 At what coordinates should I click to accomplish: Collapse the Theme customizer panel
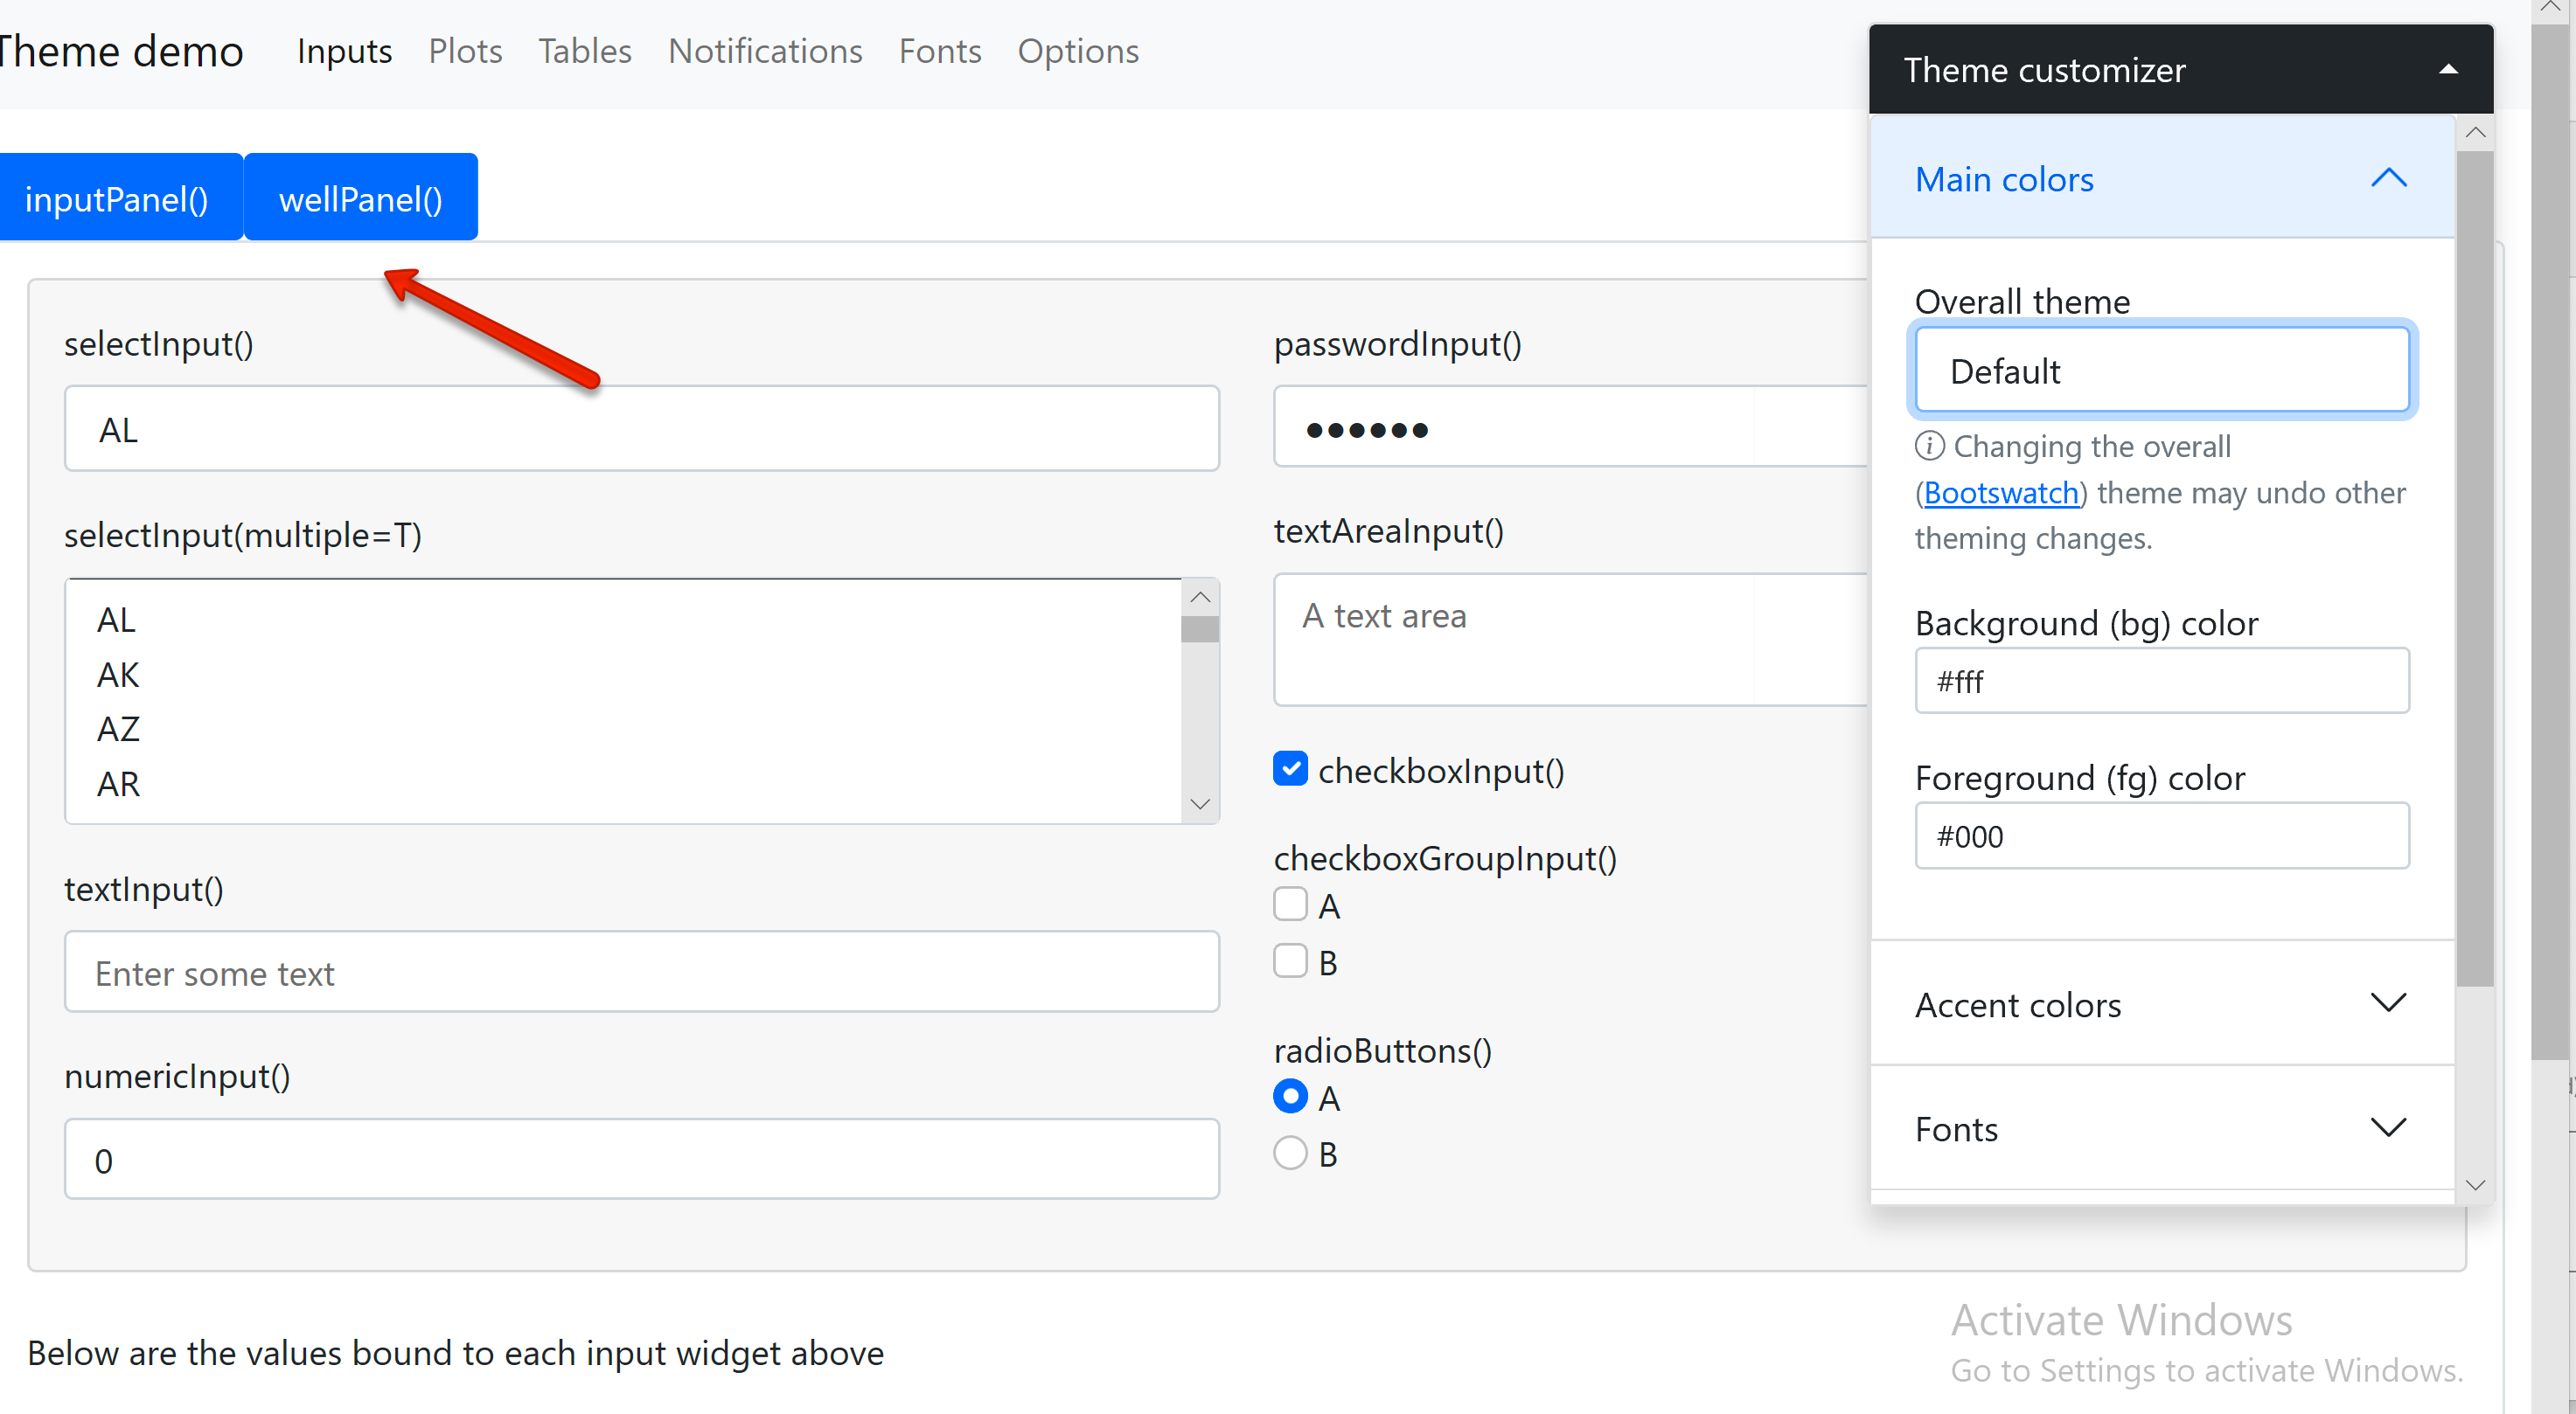[2448, 68]
